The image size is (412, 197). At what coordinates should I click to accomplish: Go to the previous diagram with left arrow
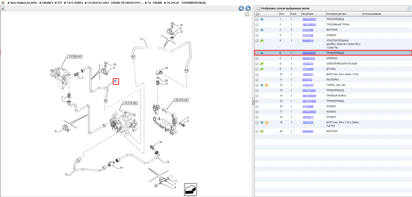(241, 8)
